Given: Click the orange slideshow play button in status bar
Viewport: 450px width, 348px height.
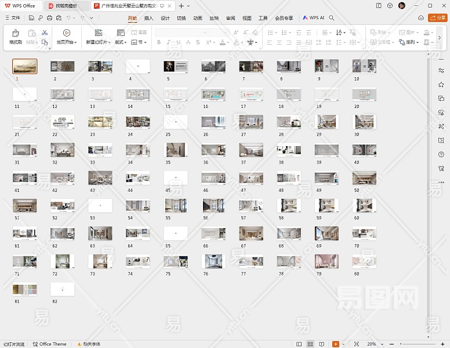Looking at the screenshot, I should coord(335,344).
